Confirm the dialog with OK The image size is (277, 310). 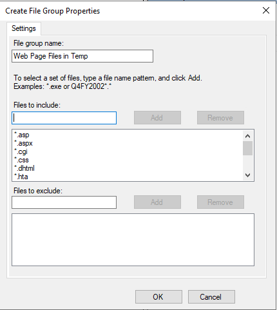click(x=158, y=297)
